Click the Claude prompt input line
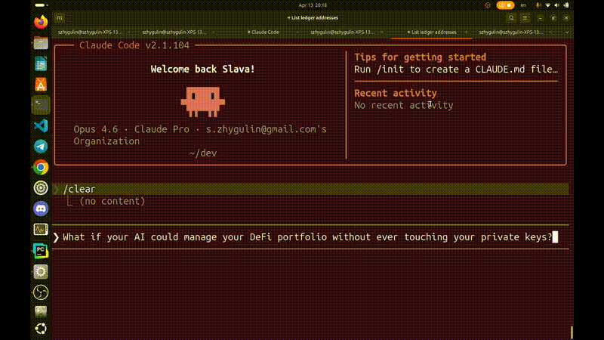 point(310,237)
